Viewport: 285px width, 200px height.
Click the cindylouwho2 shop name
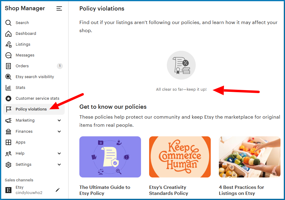[x=29, y=193]
